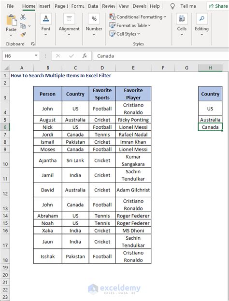Open Cell Styles dropdown
This screenshot has height=301, width=229.
click(125, 34)
